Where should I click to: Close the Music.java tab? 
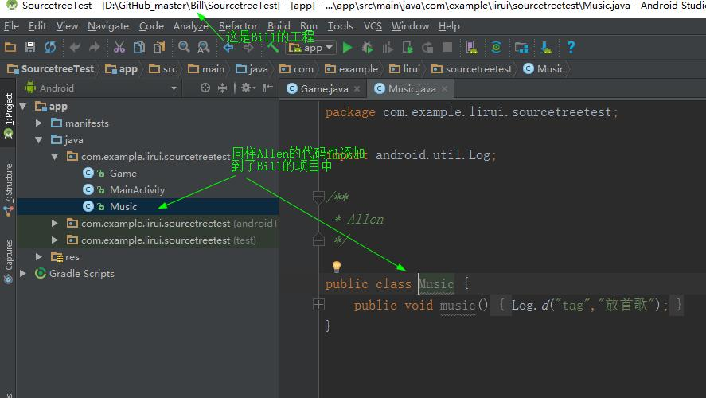tap(444, 88)
